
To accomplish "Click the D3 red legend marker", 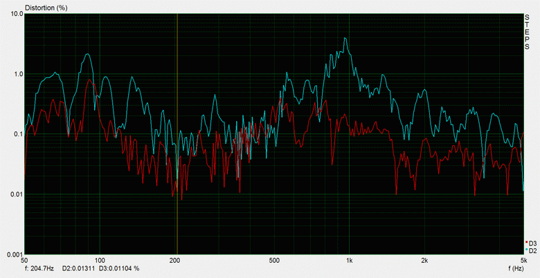I will [527, 243].
